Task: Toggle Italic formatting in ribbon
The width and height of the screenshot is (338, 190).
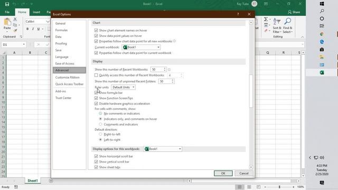Action: point(33,29)
